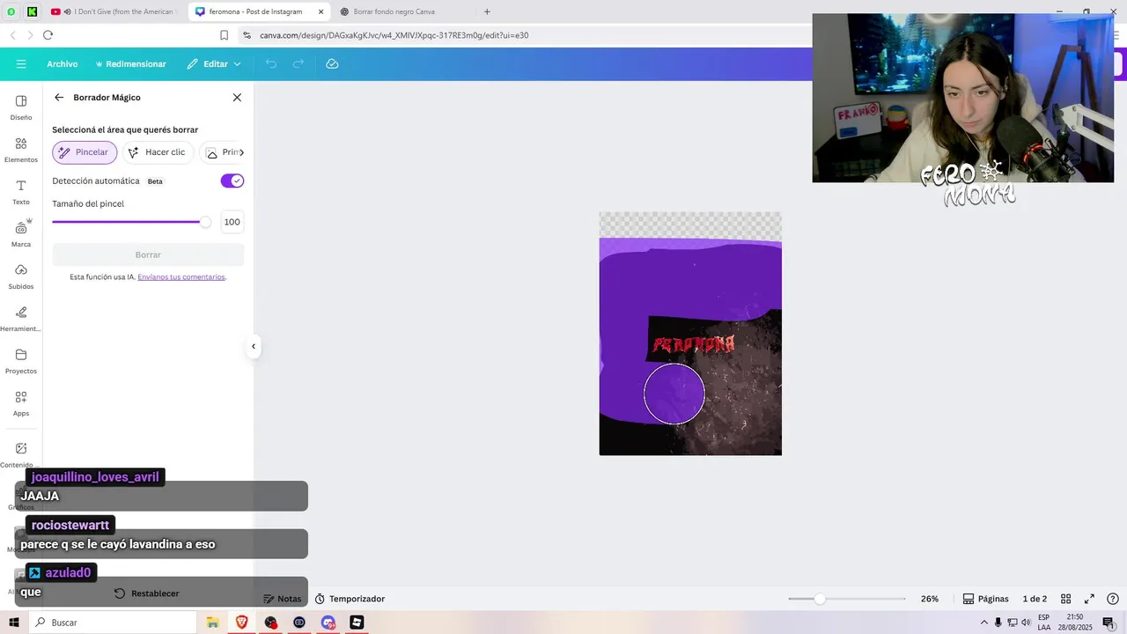Open the Windows notification center

[1108, 623]
